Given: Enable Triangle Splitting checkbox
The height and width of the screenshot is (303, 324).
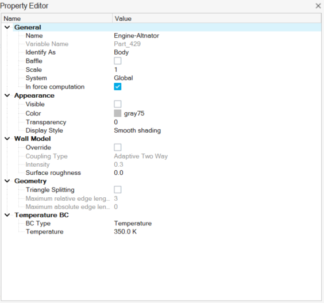Looking at the screenshot, I should [x=118, y=190].
